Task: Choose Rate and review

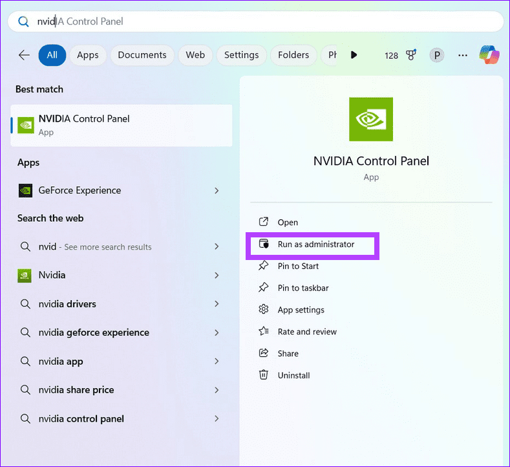Action: (x=307, y=332)
